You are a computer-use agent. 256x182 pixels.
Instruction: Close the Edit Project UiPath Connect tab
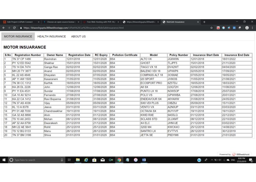39,22
